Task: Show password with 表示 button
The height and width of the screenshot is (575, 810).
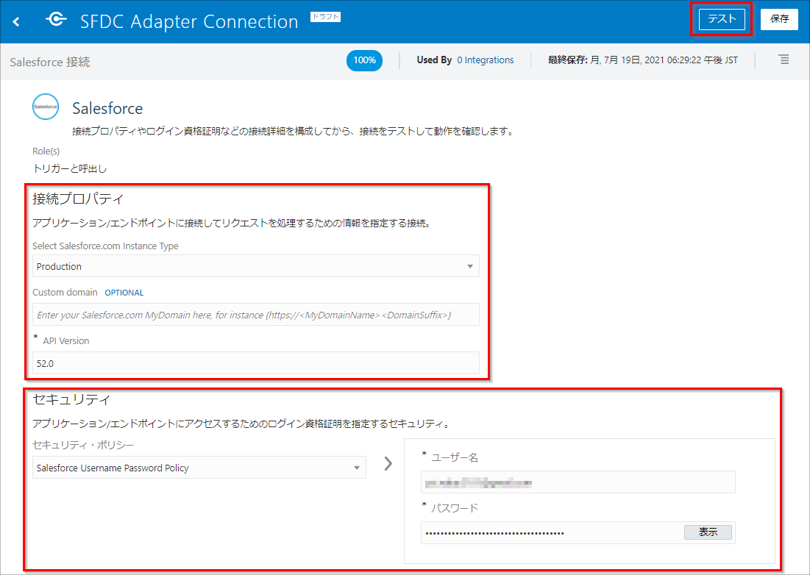Action: [708, 532]
